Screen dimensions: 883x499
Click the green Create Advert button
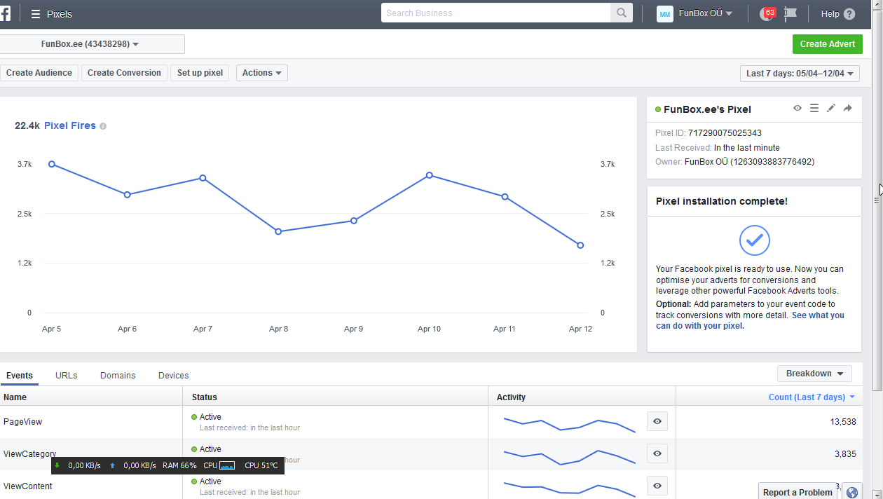click(827, 44)
